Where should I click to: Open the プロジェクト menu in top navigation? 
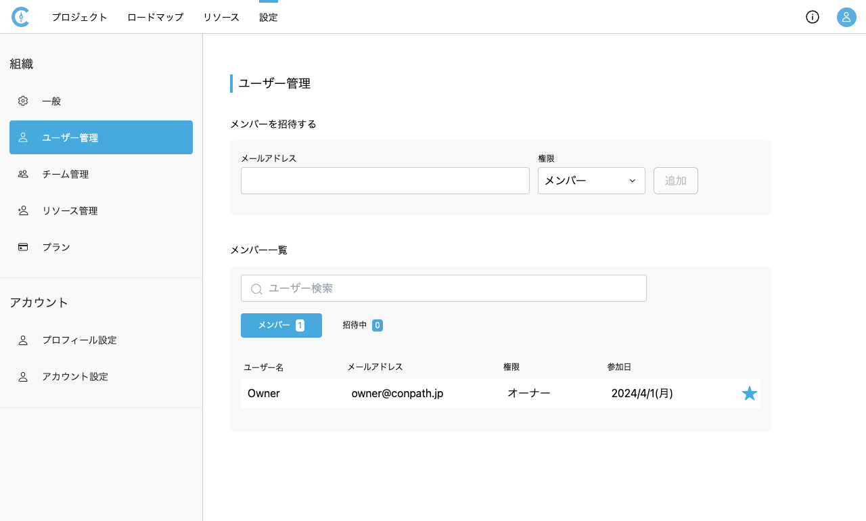coord(79,18)
